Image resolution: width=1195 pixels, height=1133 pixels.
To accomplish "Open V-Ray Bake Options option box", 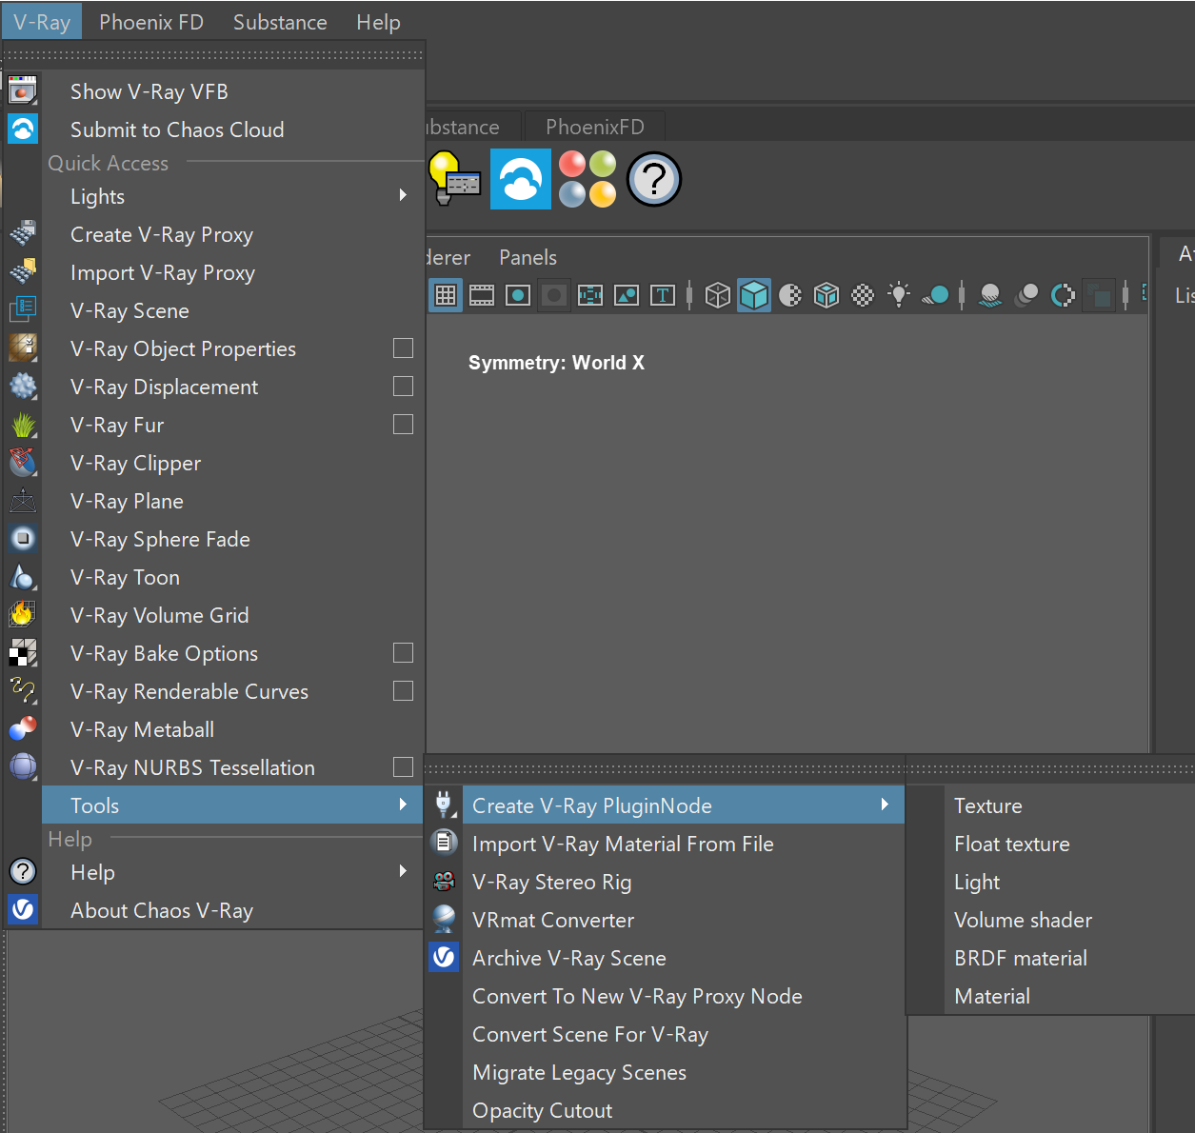I will pyautogui.click(x=404, y=652).
